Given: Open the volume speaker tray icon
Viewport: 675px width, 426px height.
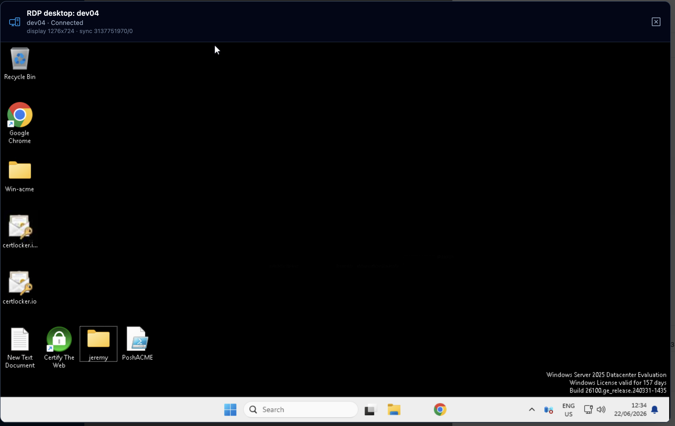Looking at the screenshot, I should point(601,410).
